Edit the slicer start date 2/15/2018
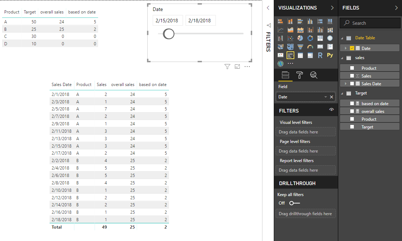 point(168,21)
